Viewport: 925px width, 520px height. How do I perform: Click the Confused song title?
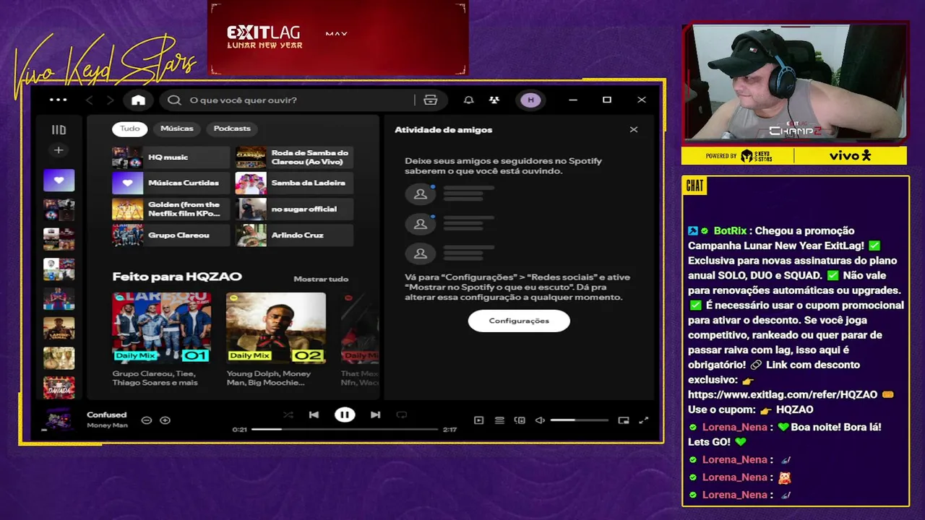[106, 415]
